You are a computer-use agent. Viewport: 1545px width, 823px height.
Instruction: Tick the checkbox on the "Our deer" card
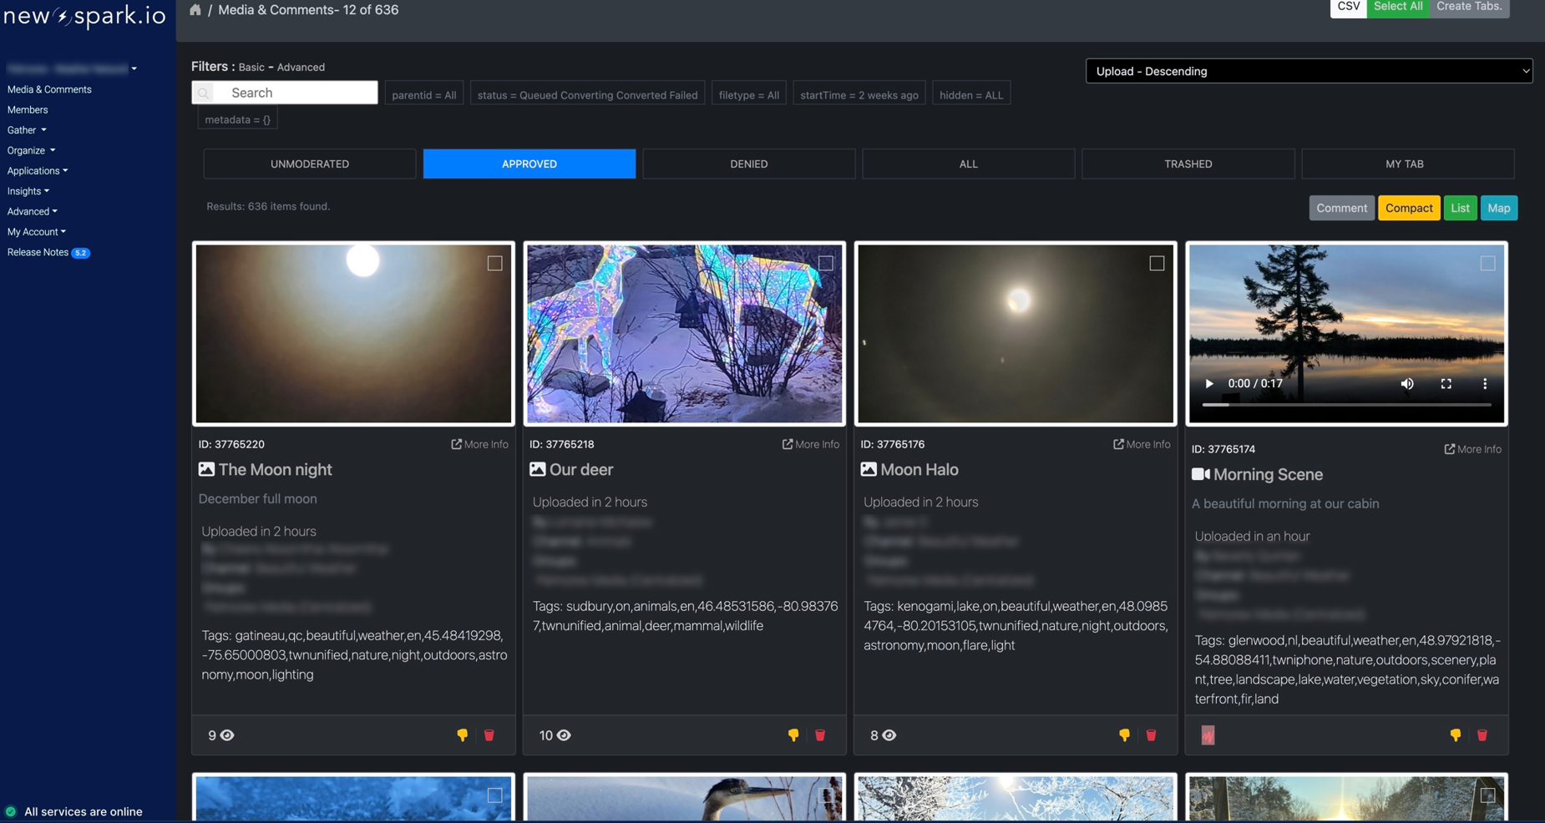(x=824, y=262)
